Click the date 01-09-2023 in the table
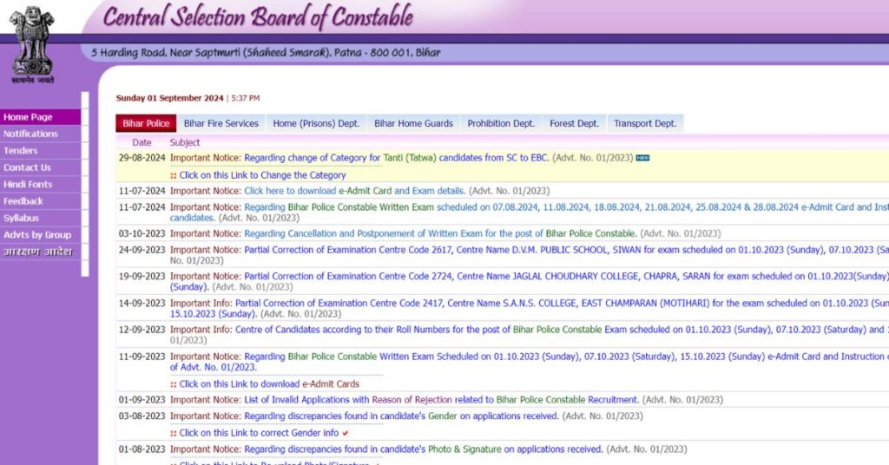 (x=142, y=400)
